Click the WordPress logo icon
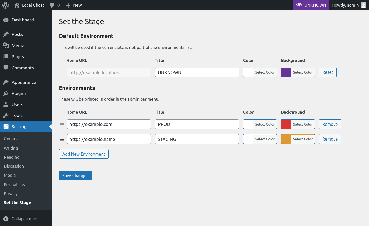This screenshot has height=226, width=369. click(5, 5)
